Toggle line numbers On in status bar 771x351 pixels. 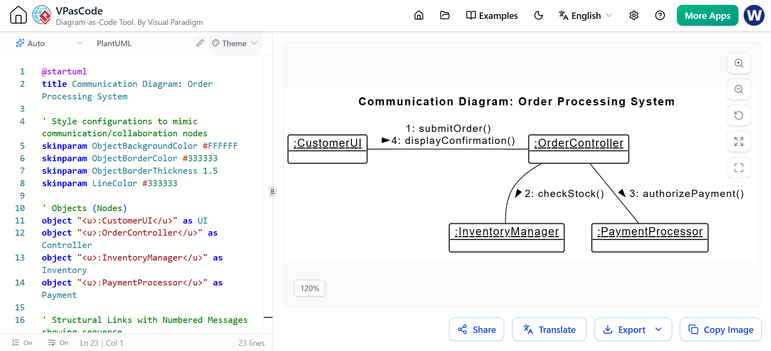(x=22, y=343)
